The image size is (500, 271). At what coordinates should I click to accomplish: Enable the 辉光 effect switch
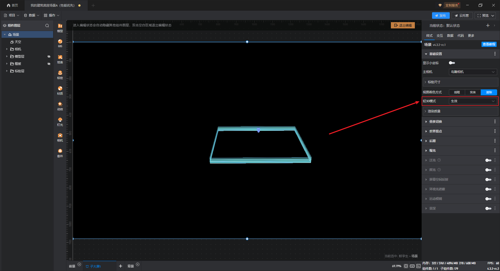(x=488, y=170)
